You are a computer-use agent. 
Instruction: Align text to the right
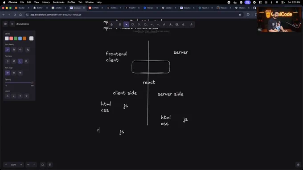(20, 73)
